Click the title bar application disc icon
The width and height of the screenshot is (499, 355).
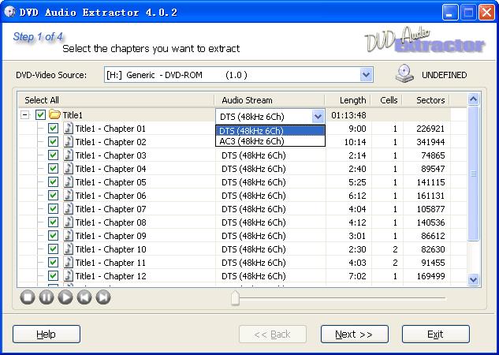[x=10, y=12]
